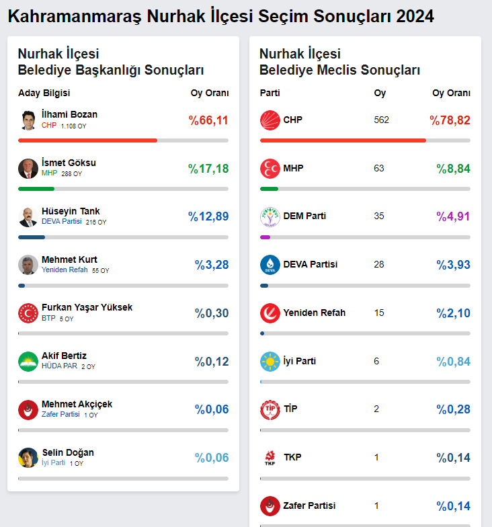Click the HÜDA PAR logo beside Akif Bertiz
The image size is (492, 527).
[28, 362]
